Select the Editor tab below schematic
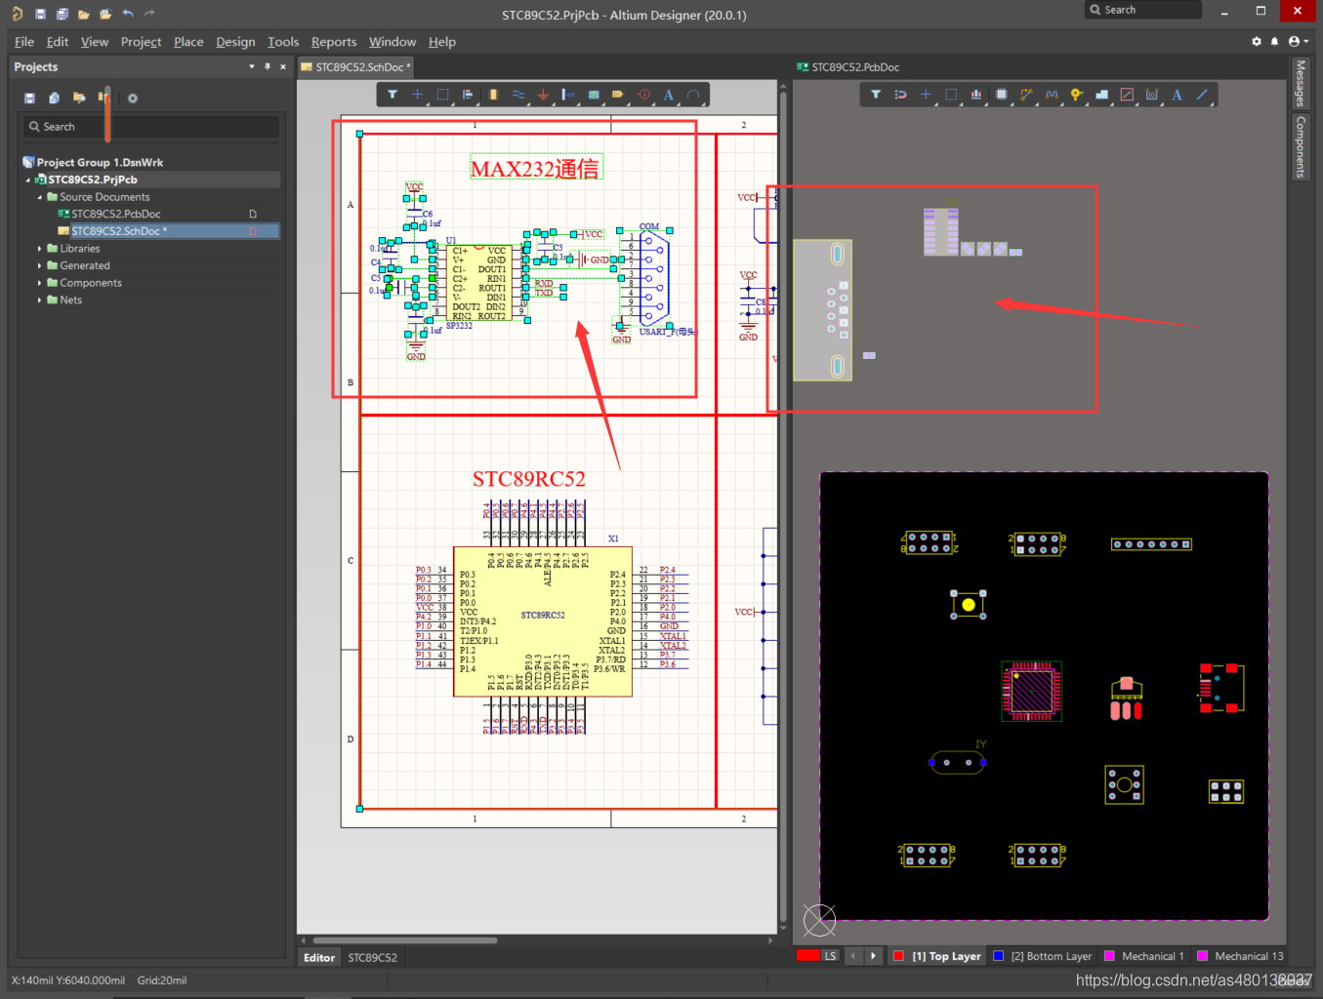The image size is (1323, 999). (319, 957)
